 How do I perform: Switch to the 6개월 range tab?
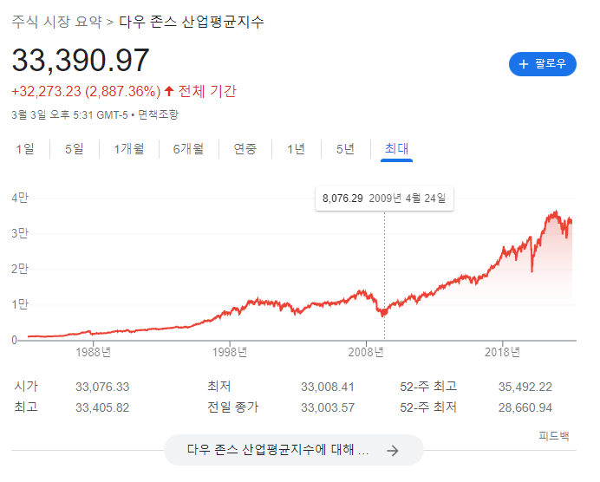[x=188, y=149]
